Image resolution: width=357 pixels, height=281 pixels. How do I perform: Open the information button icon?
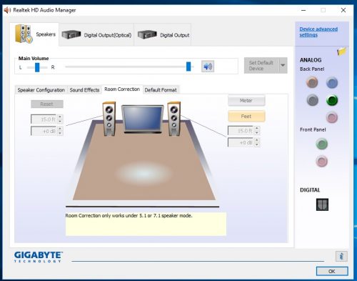pos(341,256)
